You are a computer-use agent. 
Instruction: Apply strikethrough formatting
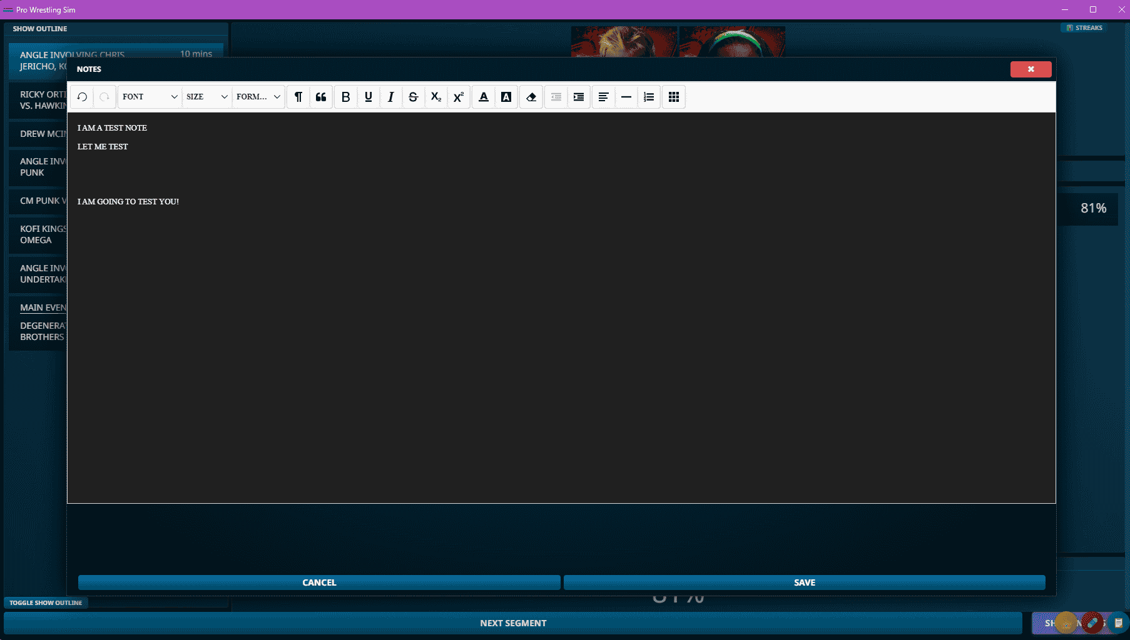[414, 97]
